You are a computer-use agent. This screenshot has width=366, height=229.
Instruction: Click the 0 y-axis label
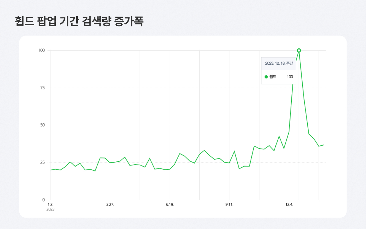coord(44,200)
